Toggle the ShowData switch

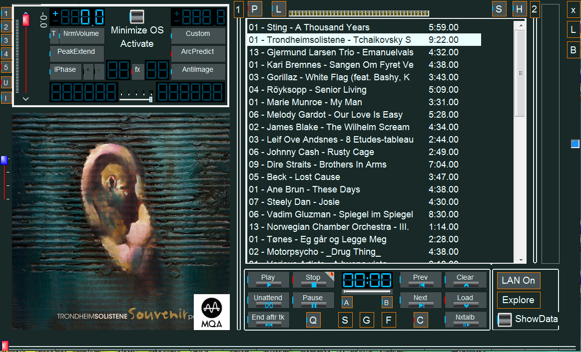(505, 320)
